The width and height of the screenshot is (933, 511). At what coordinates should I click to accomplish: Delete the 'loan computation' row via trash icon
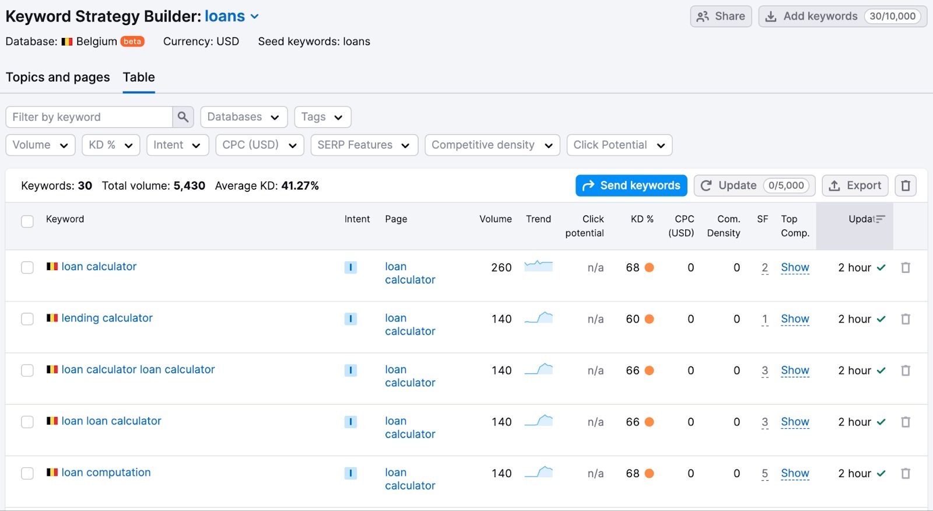click(x=906, y=473)
